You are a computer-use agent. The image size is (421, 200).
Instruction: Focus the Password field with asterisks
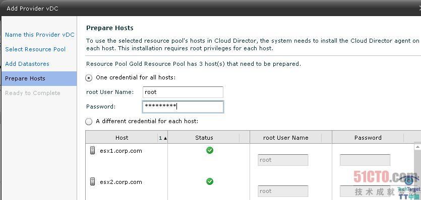(x=183, y=107)
